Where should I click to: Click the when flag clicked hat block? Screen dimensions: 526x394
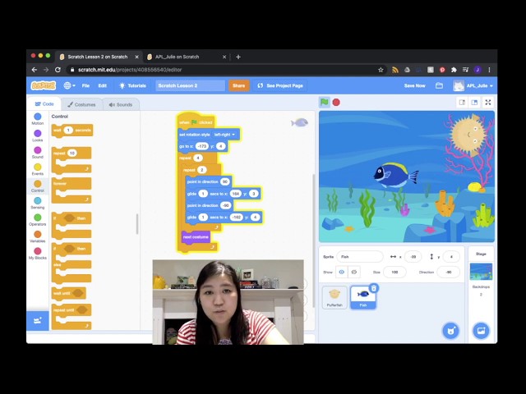tap(196, 121)
